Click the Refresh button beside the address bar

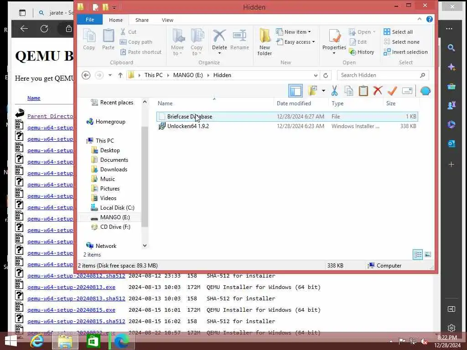(326, 75)
